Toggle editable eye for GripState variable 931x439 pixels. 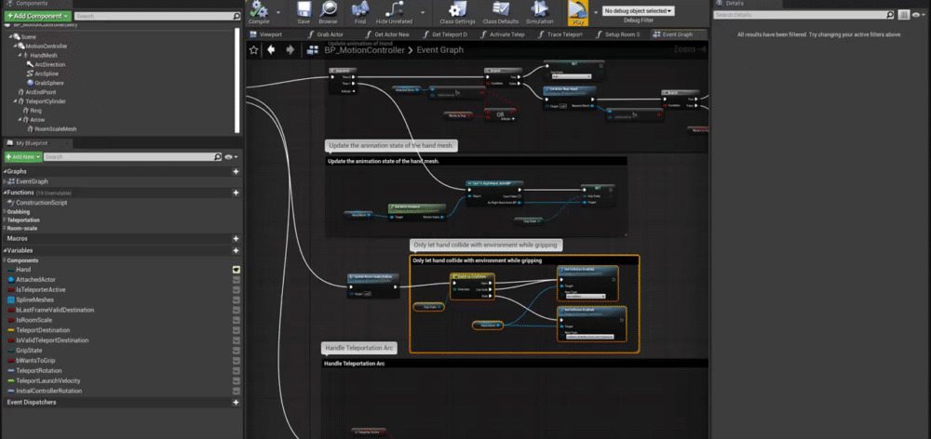[x=236, y=350]
